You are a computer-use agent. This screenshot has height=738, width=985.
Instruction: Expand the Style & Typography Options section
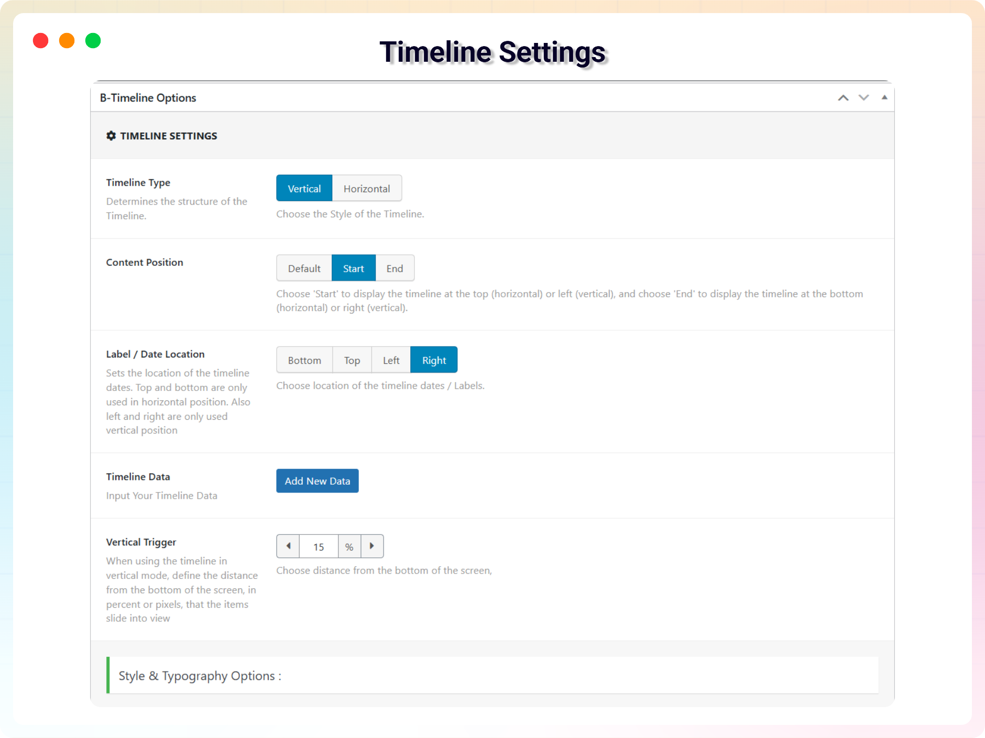200,676
